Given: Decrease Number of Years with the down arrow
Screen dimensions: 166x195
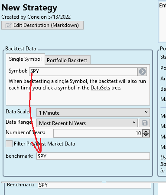Looking at the screenshot, I should tap(146, 135).
